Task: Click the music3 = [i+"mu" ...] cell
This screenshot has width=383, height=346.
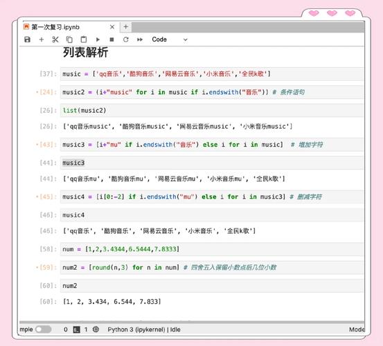Action: tap(212, 145)
